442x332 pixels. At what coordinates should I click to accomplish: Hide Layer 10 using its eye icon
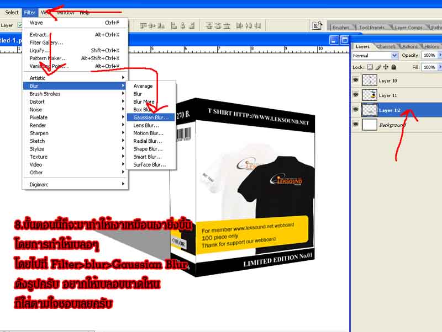pyautogui.click(x=356, y=80)
